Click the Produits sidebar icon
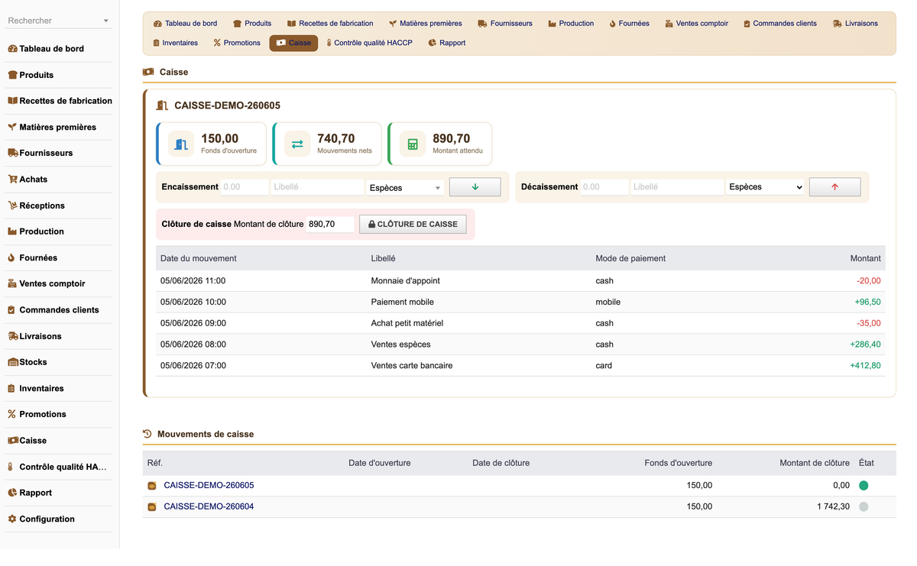 [x=12, y=75]
